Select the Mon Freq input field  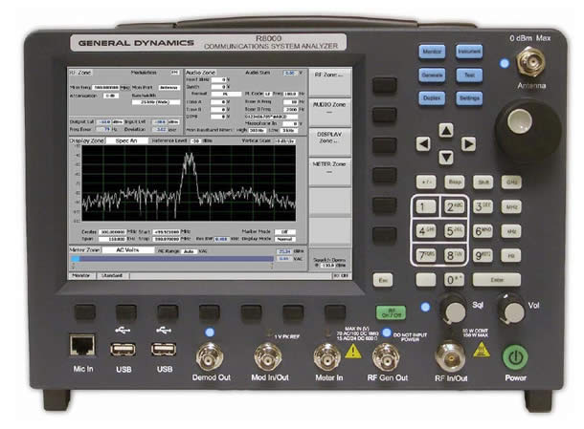(105, 88)
